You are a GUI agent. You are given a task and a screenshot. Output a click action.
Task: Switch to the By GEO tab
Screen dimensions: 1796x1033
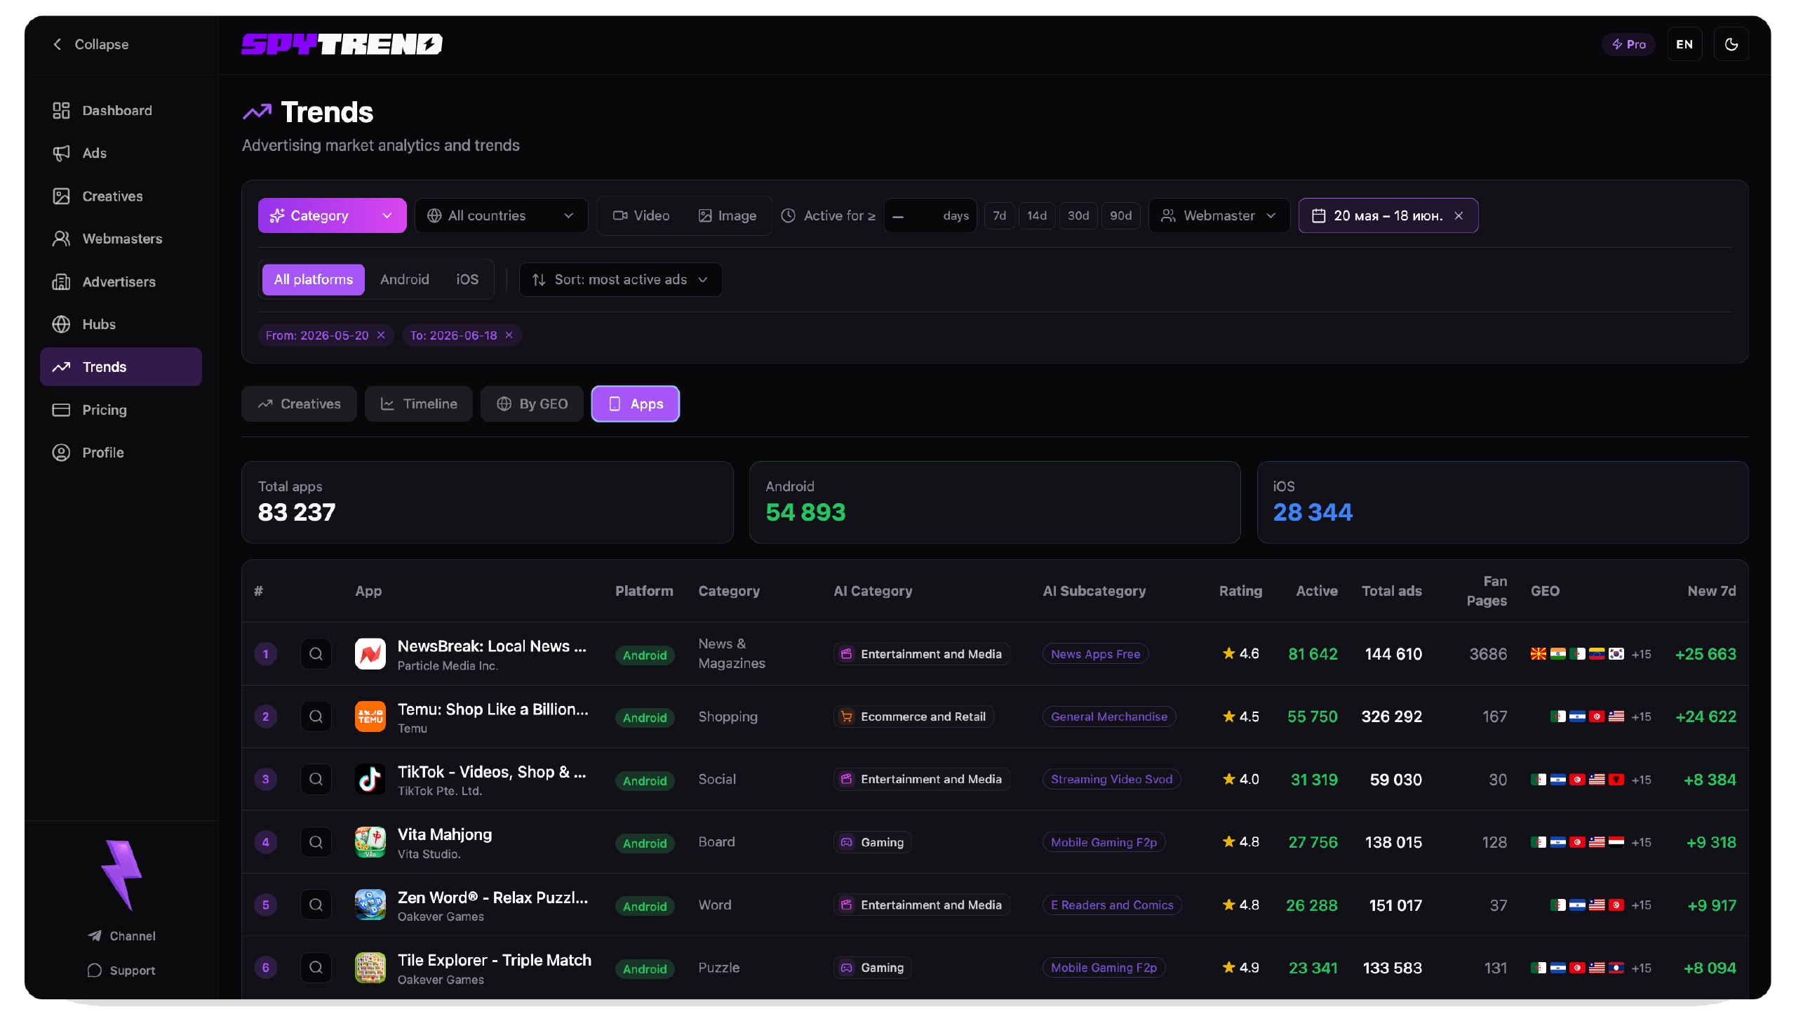(x=532, y=404)
